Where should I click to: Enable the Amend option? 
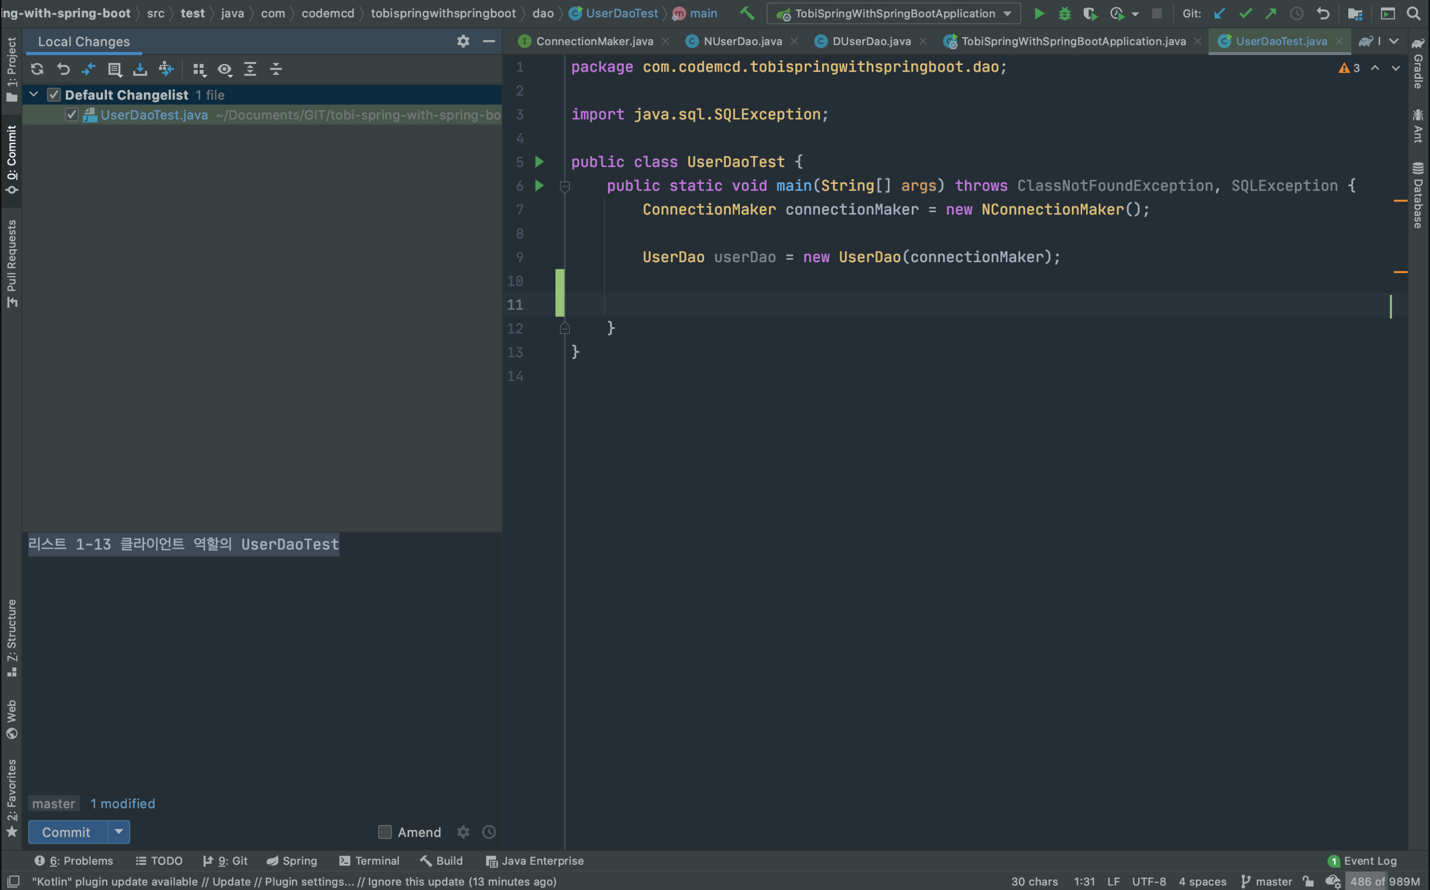[x=384, y=832]
